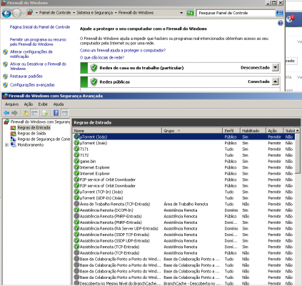Viewport: 302px width, 286px height.
Task: Select µTorrent (UDP-In) (João) rule
Action: click(183, 198)
